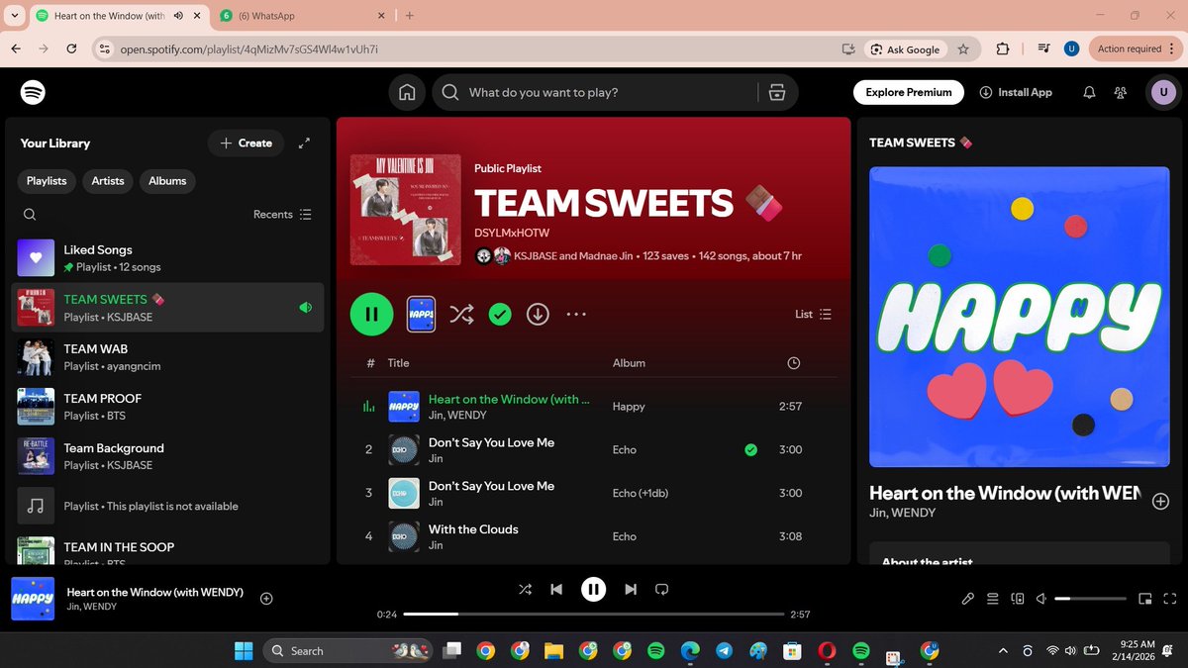Expand Your Library to full view
The image size is (1188, 668).
304,143
